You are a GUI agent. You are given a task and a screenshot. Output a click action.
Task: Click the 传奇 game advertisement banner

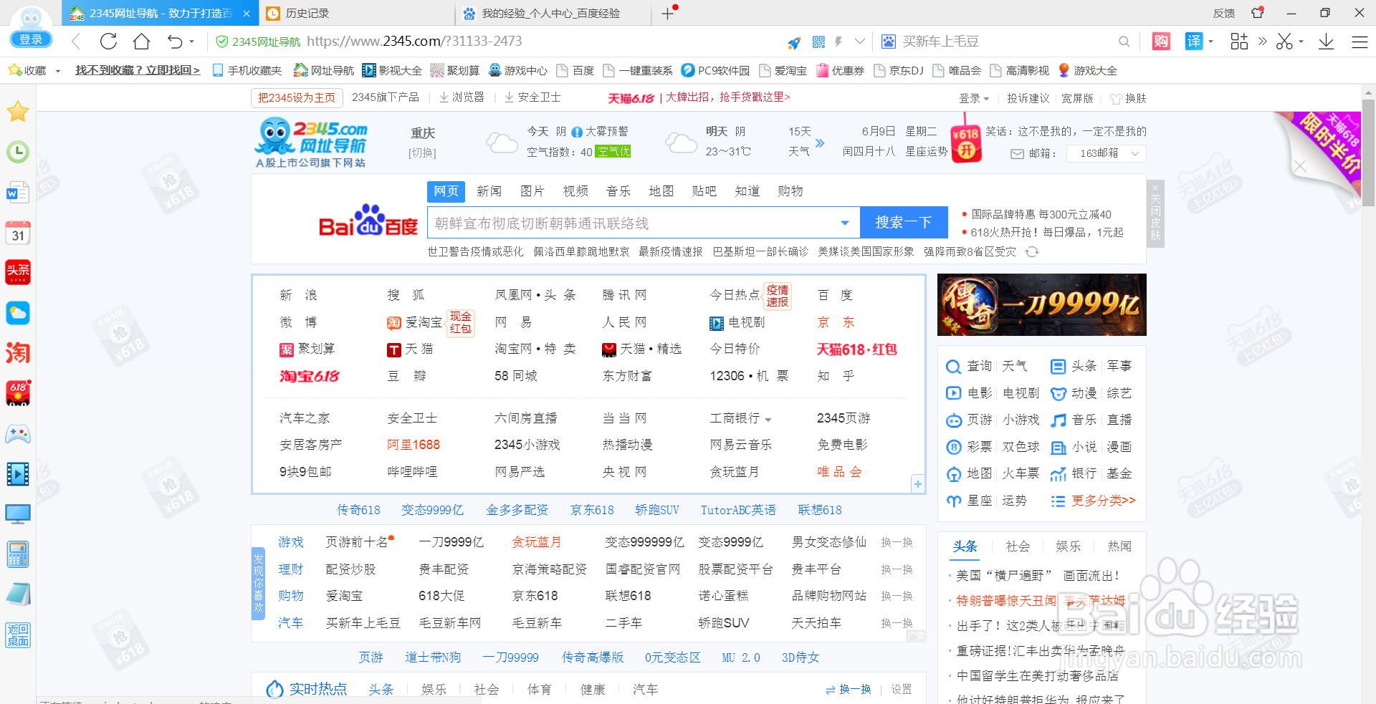pyautogui.click(x=1041, y=304)
